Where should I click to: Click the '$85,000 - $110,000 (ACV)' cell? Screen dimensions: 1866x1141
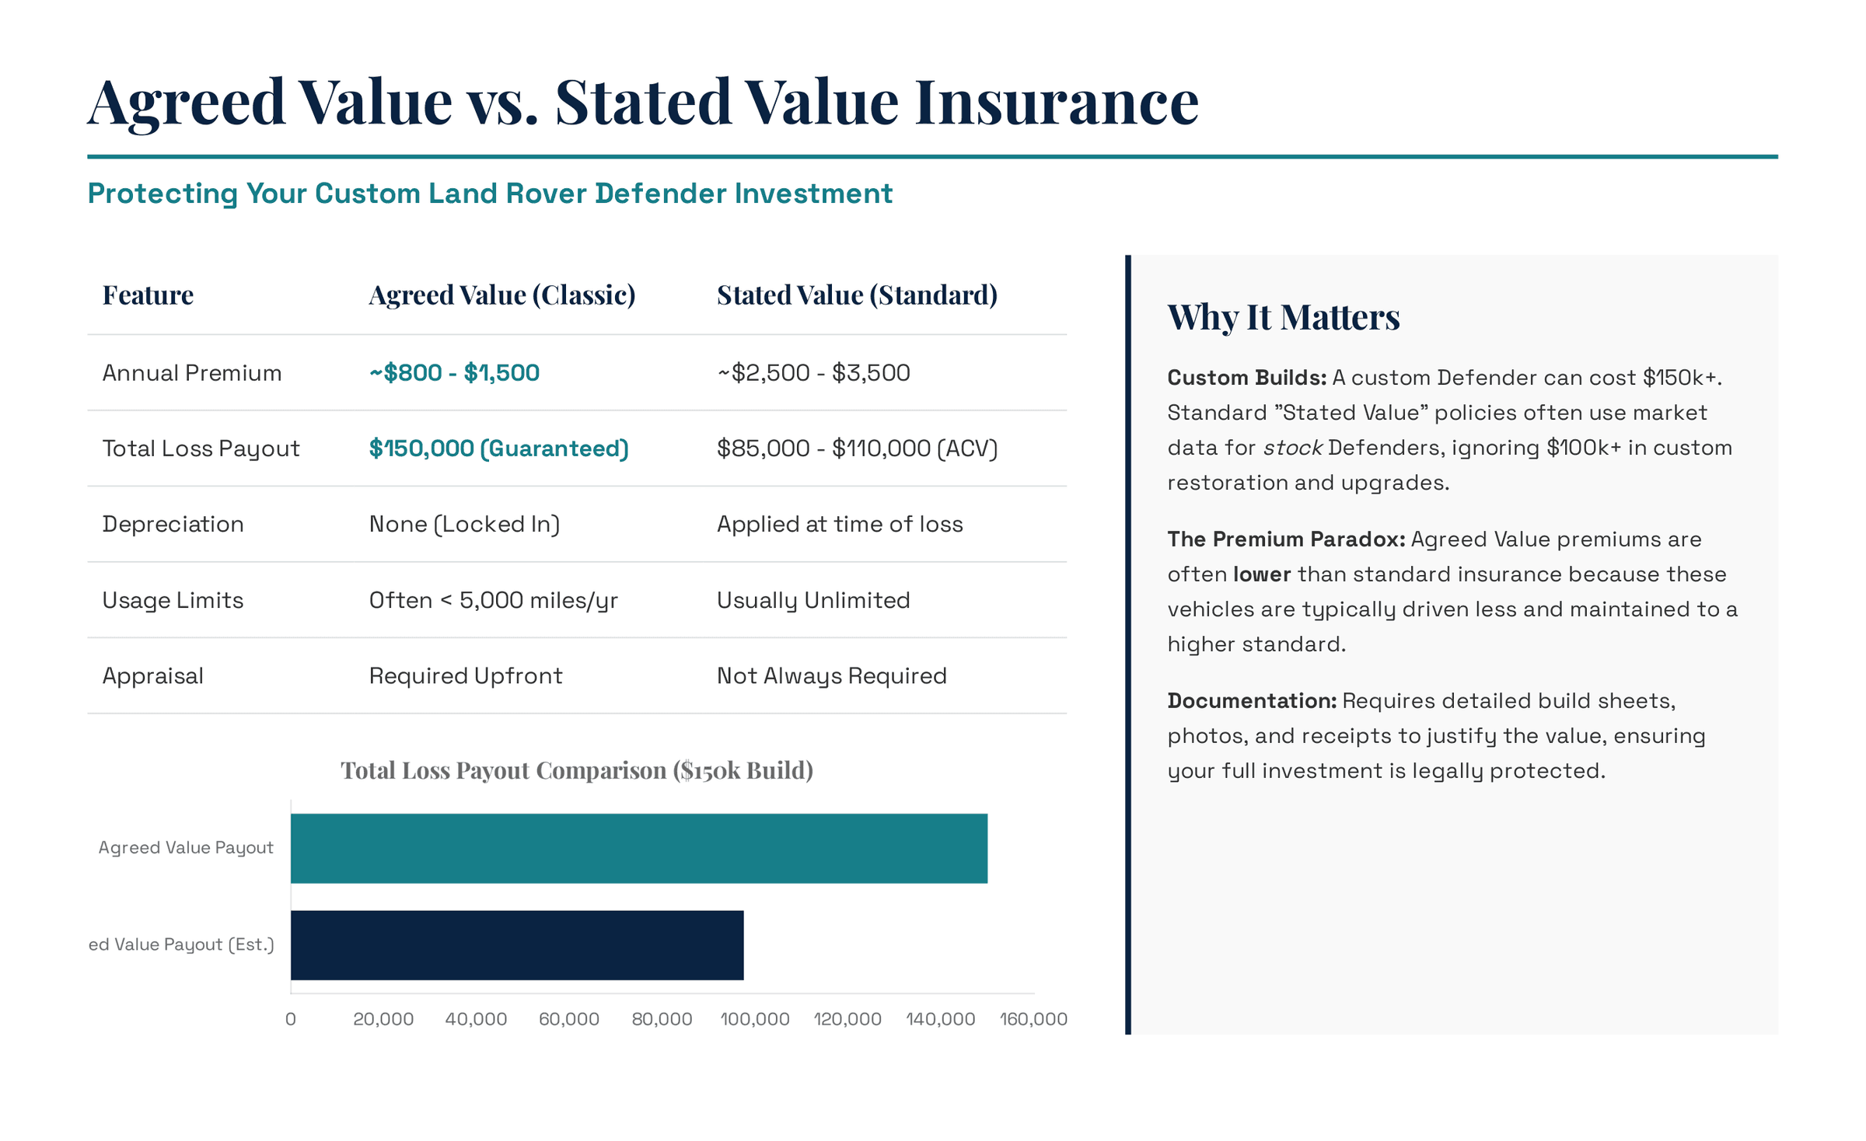(857, 448)
